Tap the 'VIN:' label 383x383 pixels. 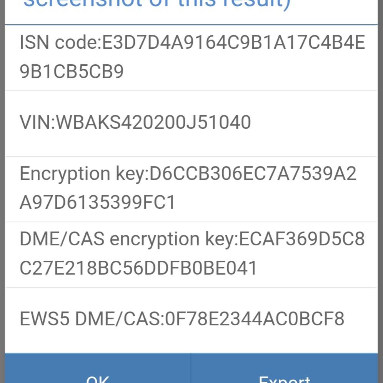click(38, 122)
